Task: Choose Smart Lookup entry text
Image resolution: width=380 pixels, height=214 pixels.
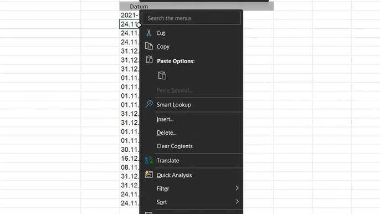Action: [x=174, y=105]
